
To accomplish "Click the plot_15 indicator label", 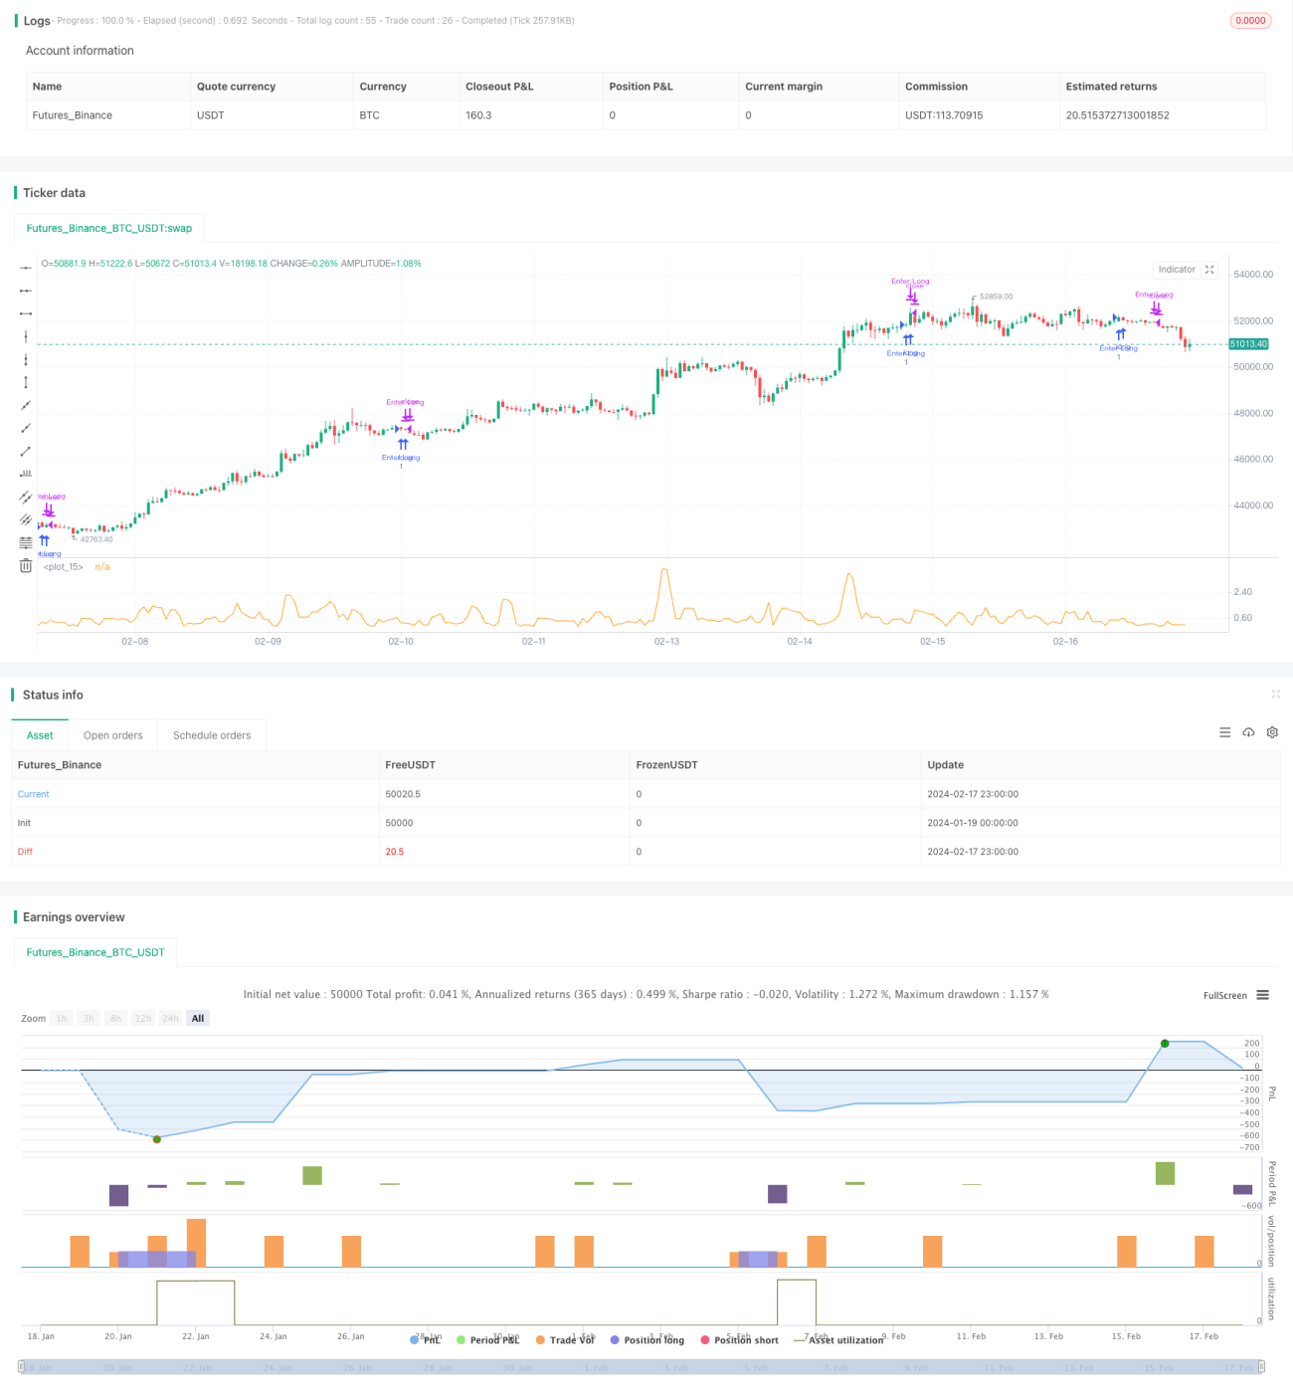I will (64, 567).
